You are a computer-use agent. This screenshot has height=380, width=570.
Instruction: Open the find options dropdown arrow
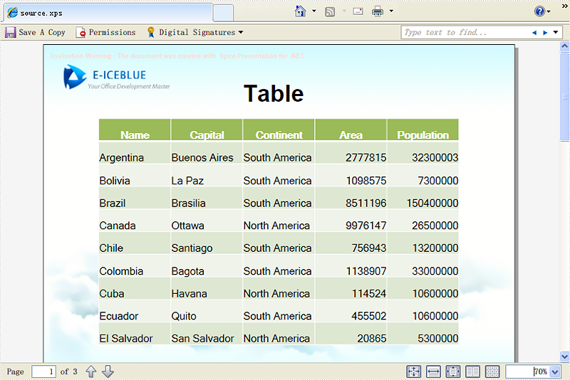tap(556, 32)
